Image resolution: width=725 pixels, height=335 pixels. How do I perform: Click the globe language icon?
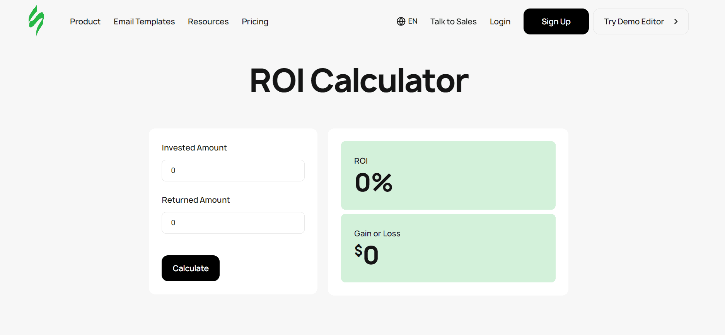point(401,21)
